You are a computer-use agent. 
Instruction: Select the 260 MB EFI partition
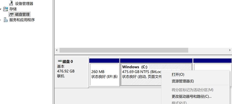pyautogui.click(x=104, y=74)
